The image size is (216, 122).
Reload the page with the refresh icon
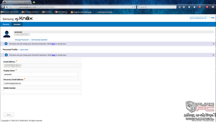click(x=134, y=7)
